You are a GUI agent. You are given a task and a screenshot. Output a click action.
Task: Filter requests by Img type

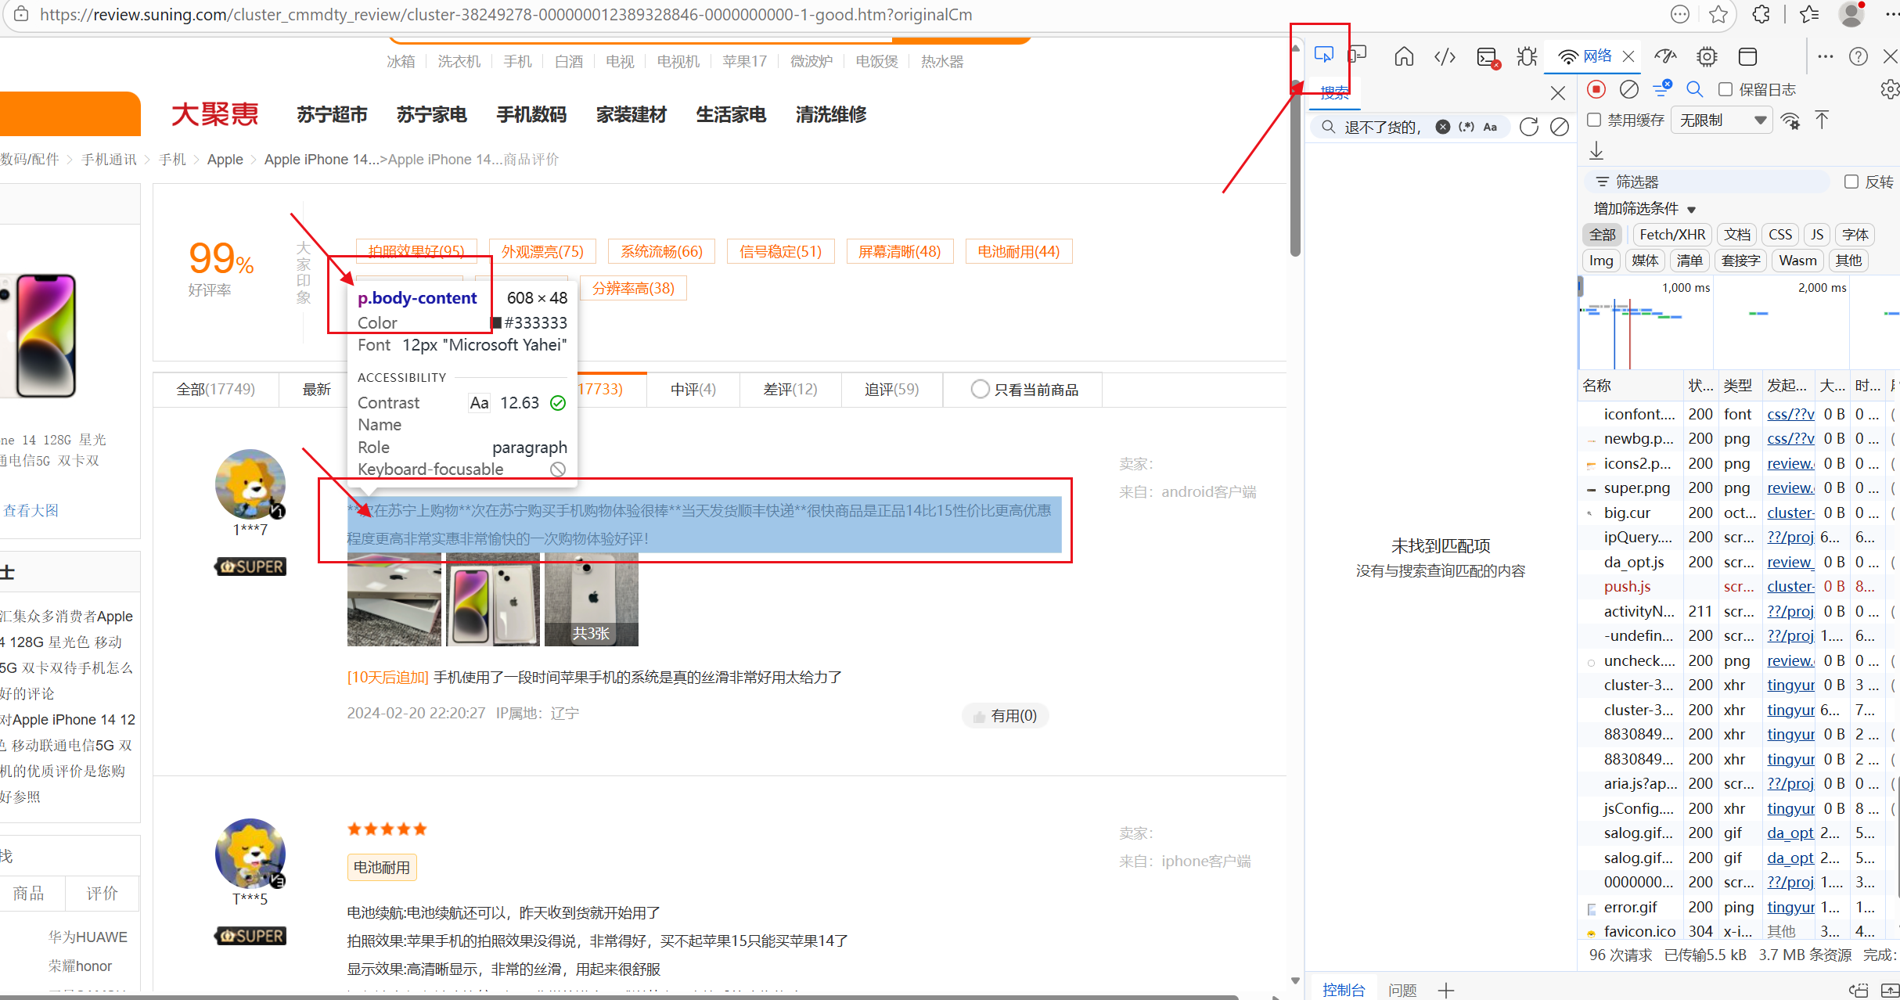coord(1601,261)
